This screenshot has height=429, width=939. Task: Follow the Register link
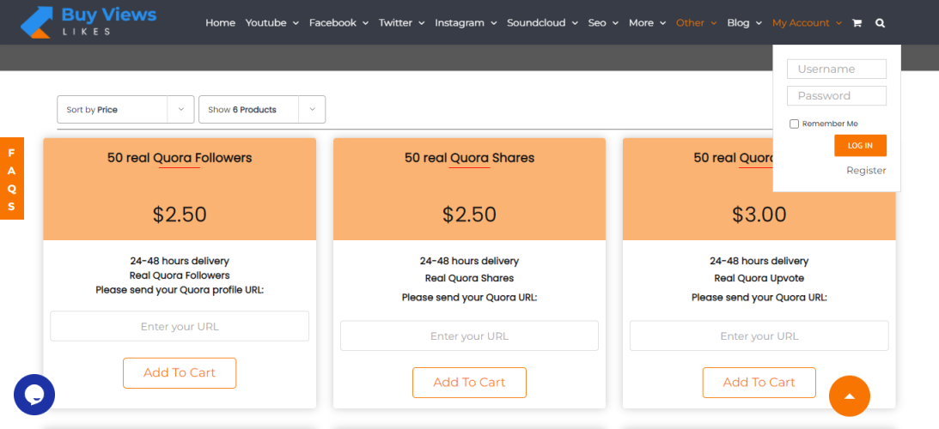866,171
